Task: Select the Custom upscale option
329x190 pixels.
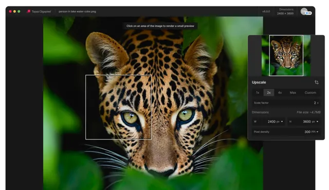Action: pos(310,93)
